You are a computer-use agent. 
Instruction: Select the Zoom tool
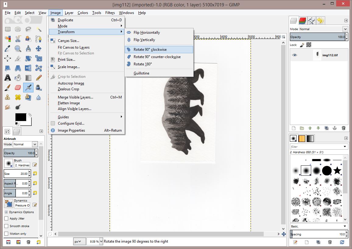[17, 49]
